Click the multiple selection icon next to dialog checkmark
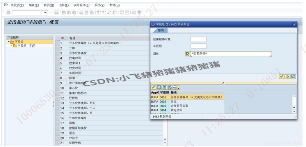 287,76
